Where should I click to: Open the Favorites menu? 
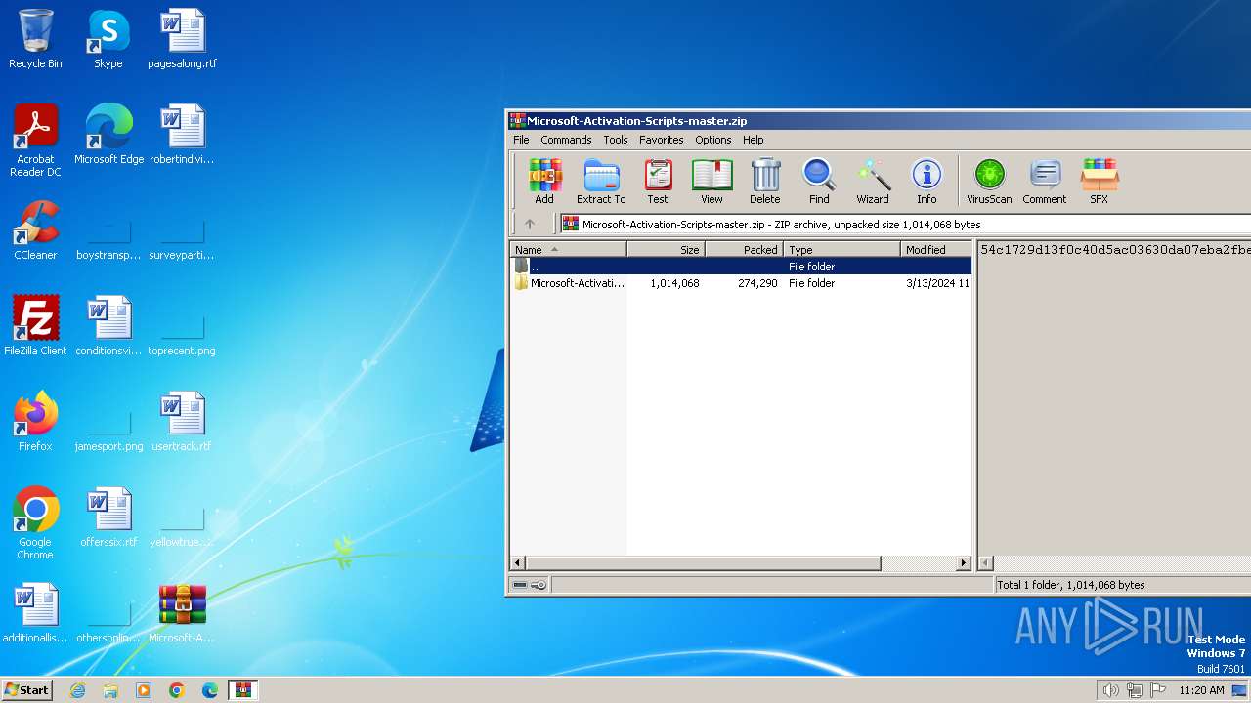[662, 140]
